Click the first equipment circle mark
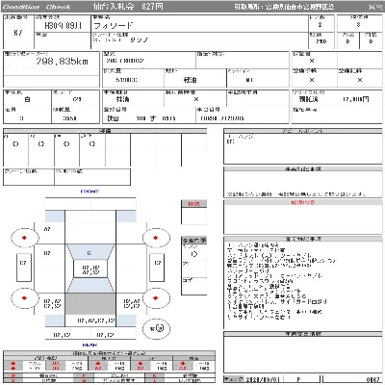385x385 pixels. point(15,144)
